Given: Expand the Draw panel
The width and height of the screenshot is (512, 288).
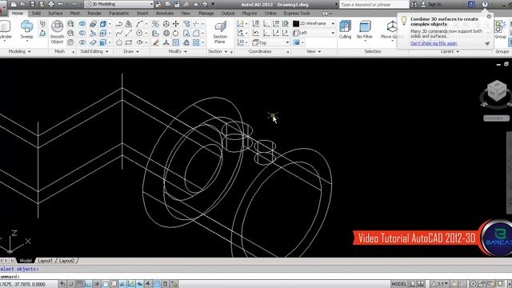Looking at the screenshot, I should click(x=131, y=51).
